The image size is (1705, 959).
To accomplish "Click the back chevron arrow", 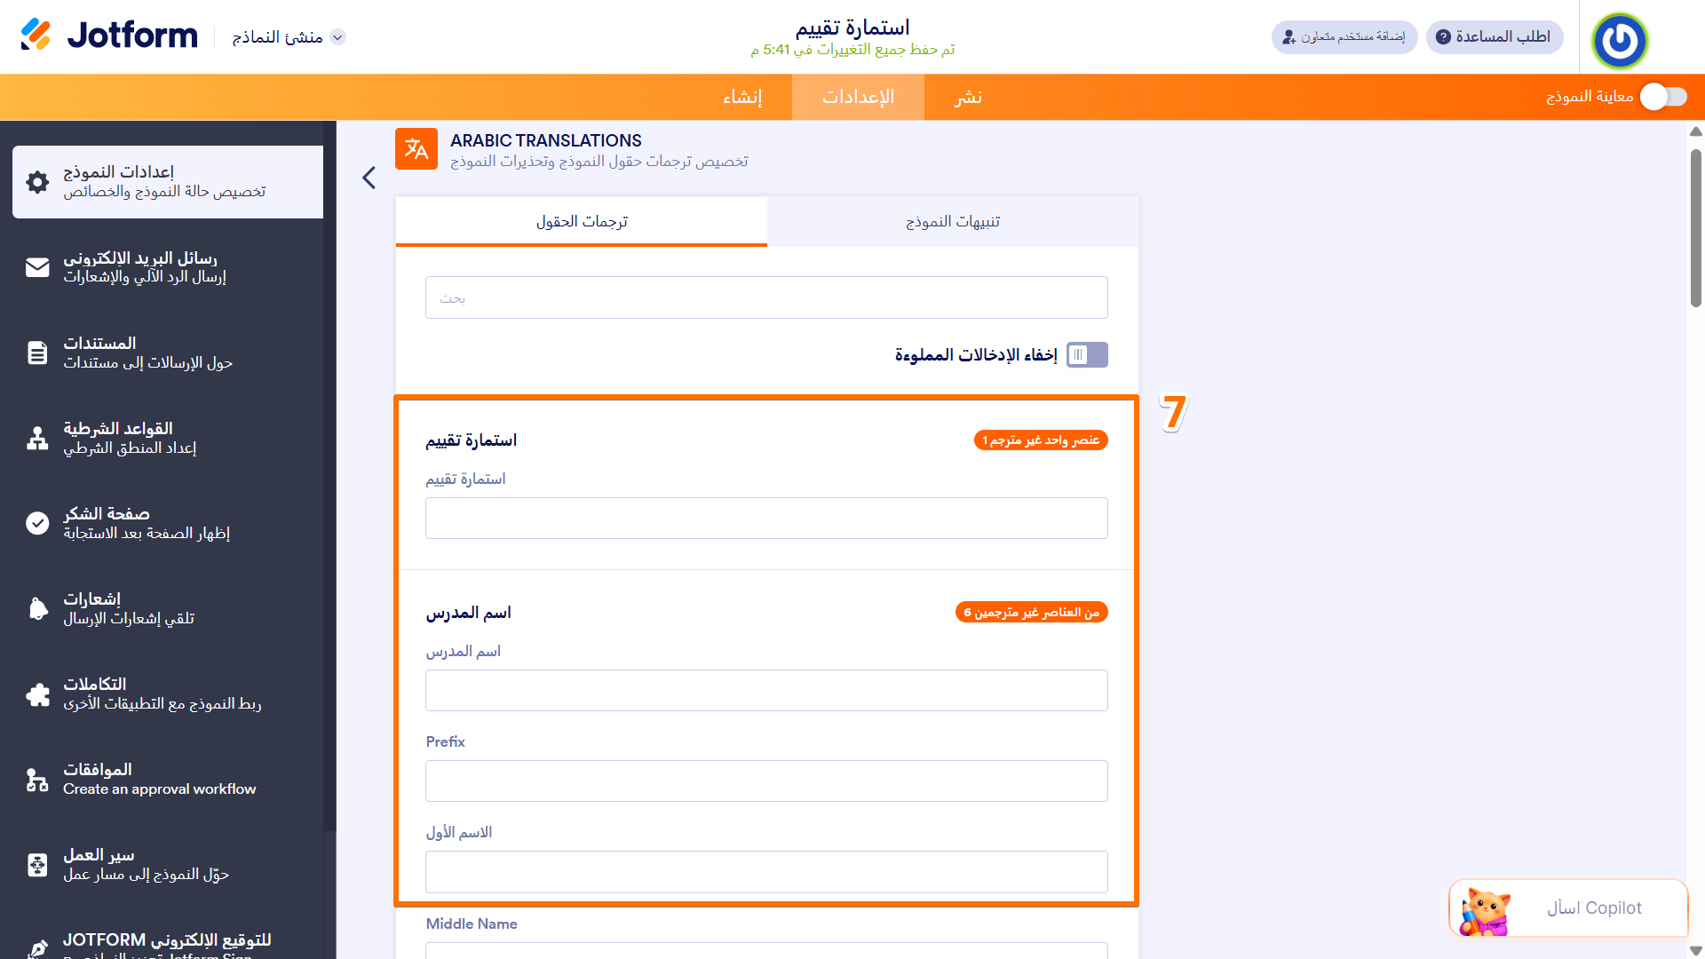I will pyautogui.click(x=369, y=178).
